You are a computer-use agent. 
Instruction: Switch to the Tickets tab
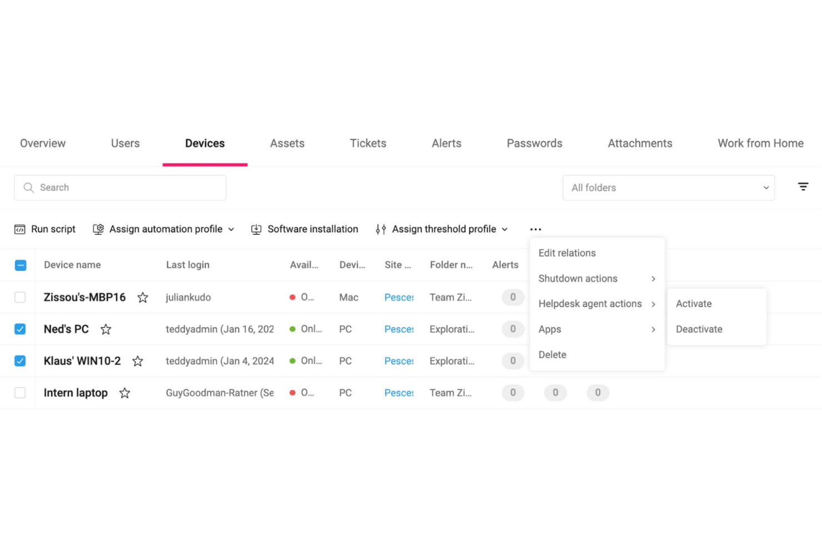[x=368, y=143]
